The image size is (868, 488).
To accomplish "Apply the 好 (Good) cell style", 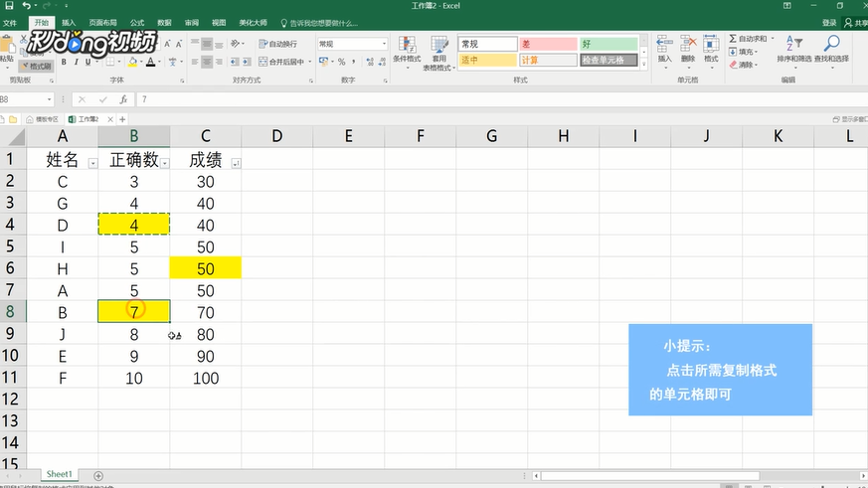I will [608, 44].
